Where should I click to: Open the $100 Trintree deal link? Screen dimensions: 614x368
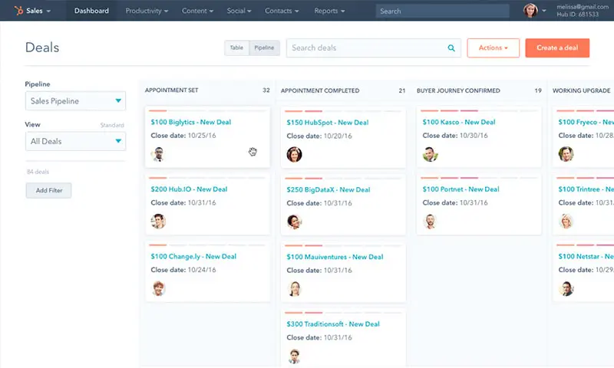(x=586, y=189)
